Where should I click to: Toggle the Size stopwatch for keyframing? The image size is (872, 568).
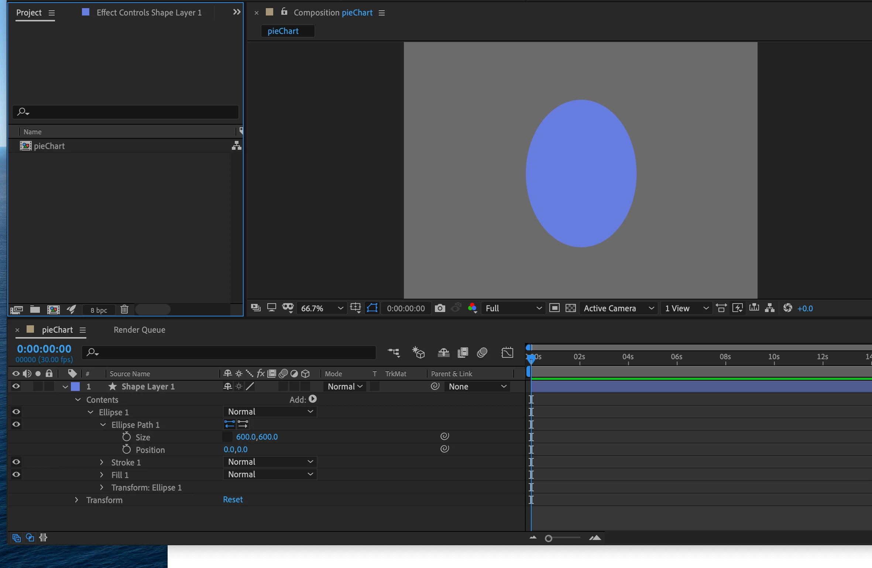tap(127, 437)
